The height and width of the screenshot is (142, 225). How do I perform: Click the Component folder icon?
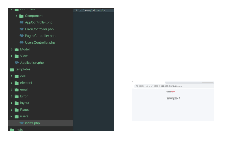[x=21, y=16]
